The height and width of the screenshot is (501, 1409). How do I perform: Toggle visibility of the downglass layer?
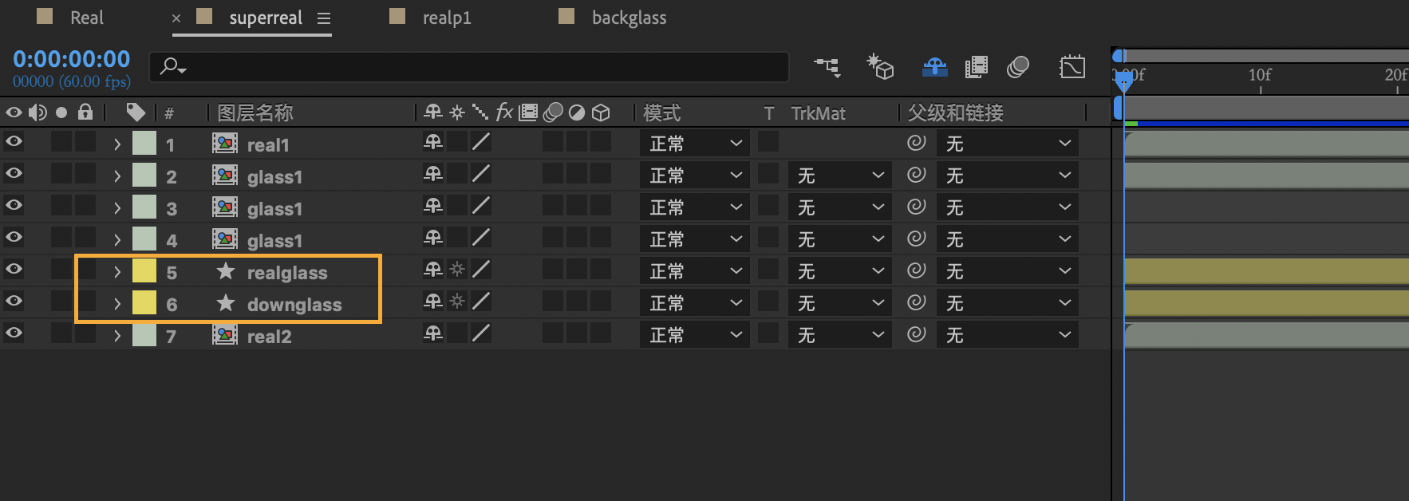pos(14,302)
